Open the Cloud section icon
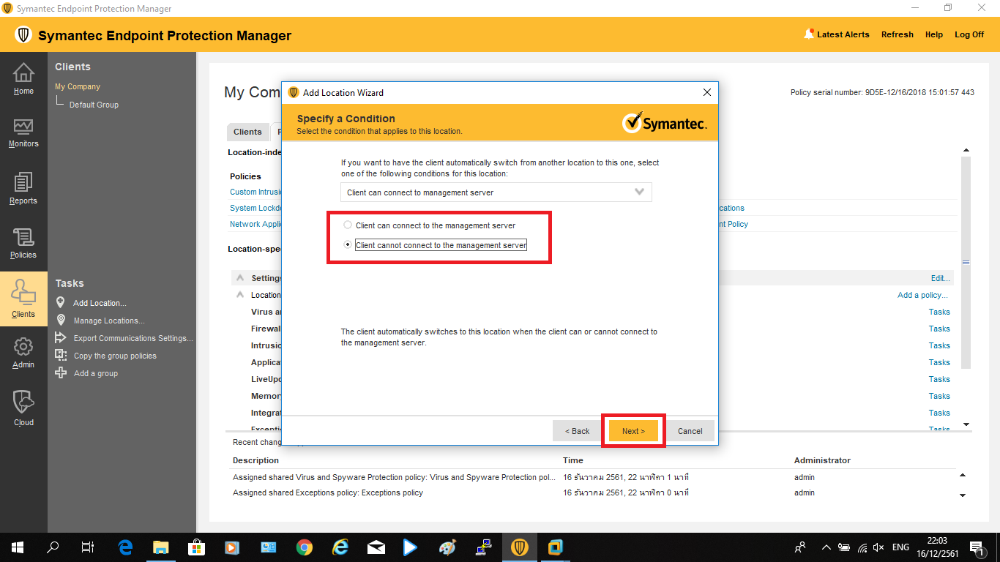 (23, 407)
